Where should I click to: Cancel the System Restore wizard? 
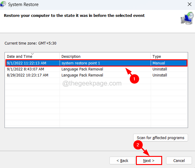[179, 160]
